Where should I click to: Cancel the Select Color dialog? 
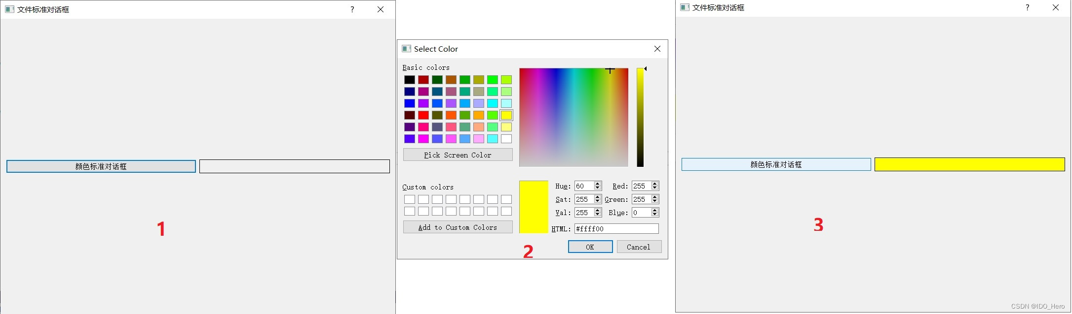[x=639, y=247]
